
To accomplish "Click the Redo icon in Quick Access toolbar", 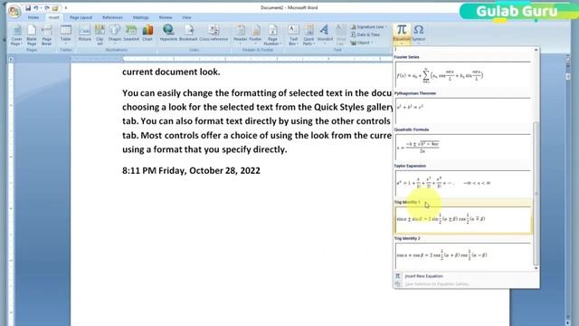I will (47, 8).
